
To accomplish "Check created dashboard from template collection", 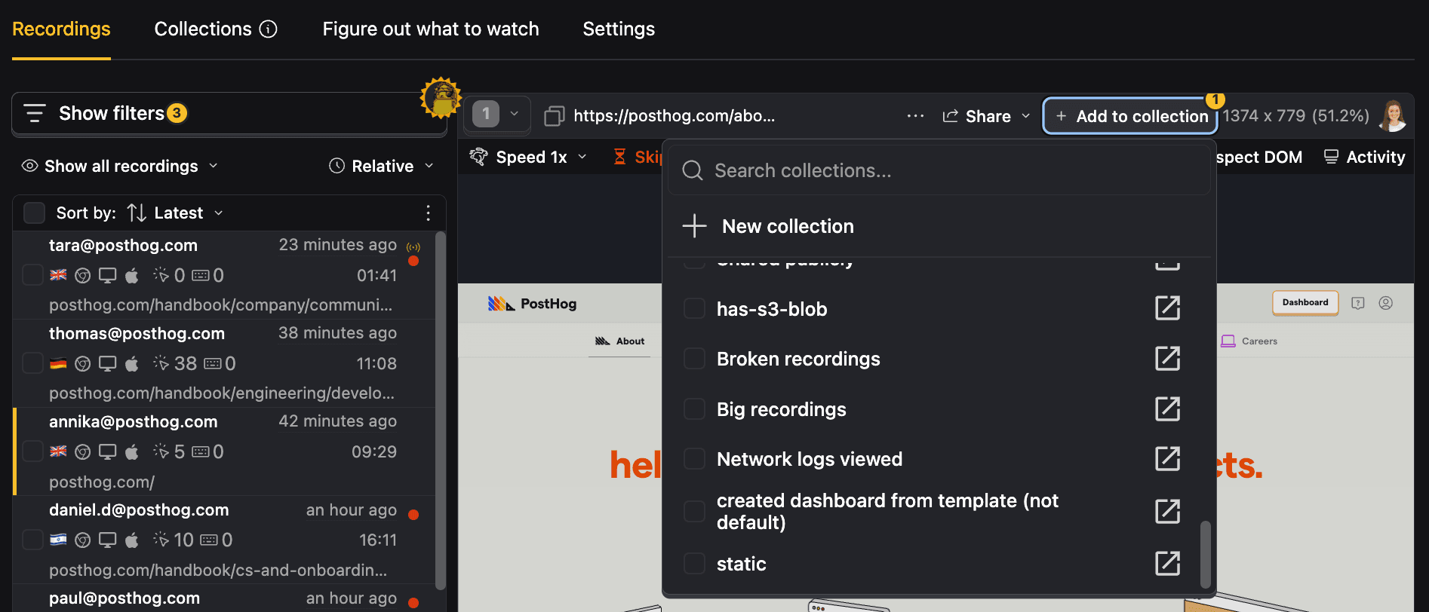I will point(694,511).
